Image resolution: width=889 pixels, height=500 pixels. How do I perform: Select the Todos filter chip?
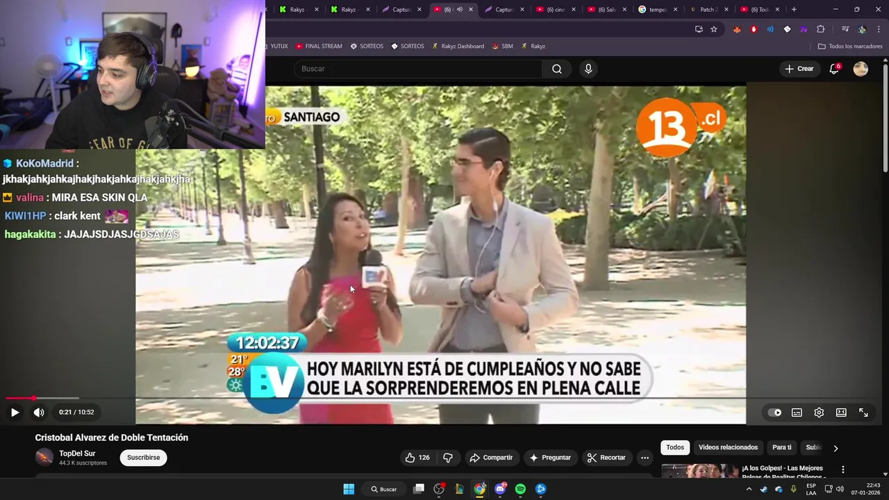[675, 448]
